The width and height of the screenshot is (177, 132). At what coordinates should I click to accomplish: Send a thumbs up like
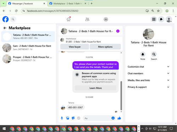coord(119,118)
